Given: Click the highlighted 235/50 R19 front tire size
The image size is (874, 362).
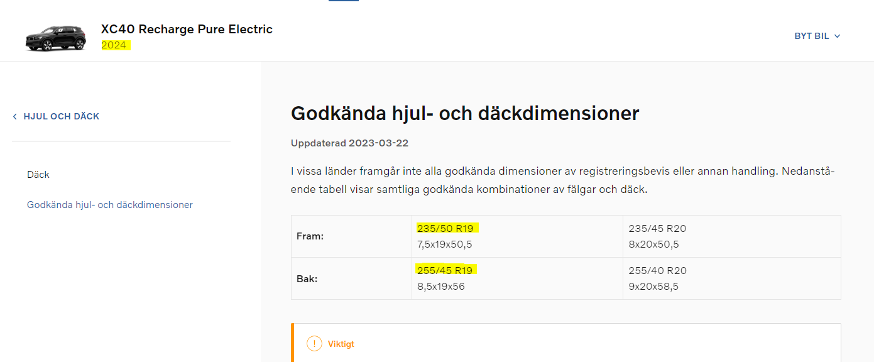Looking at the screenshot, I should [445, 228].
